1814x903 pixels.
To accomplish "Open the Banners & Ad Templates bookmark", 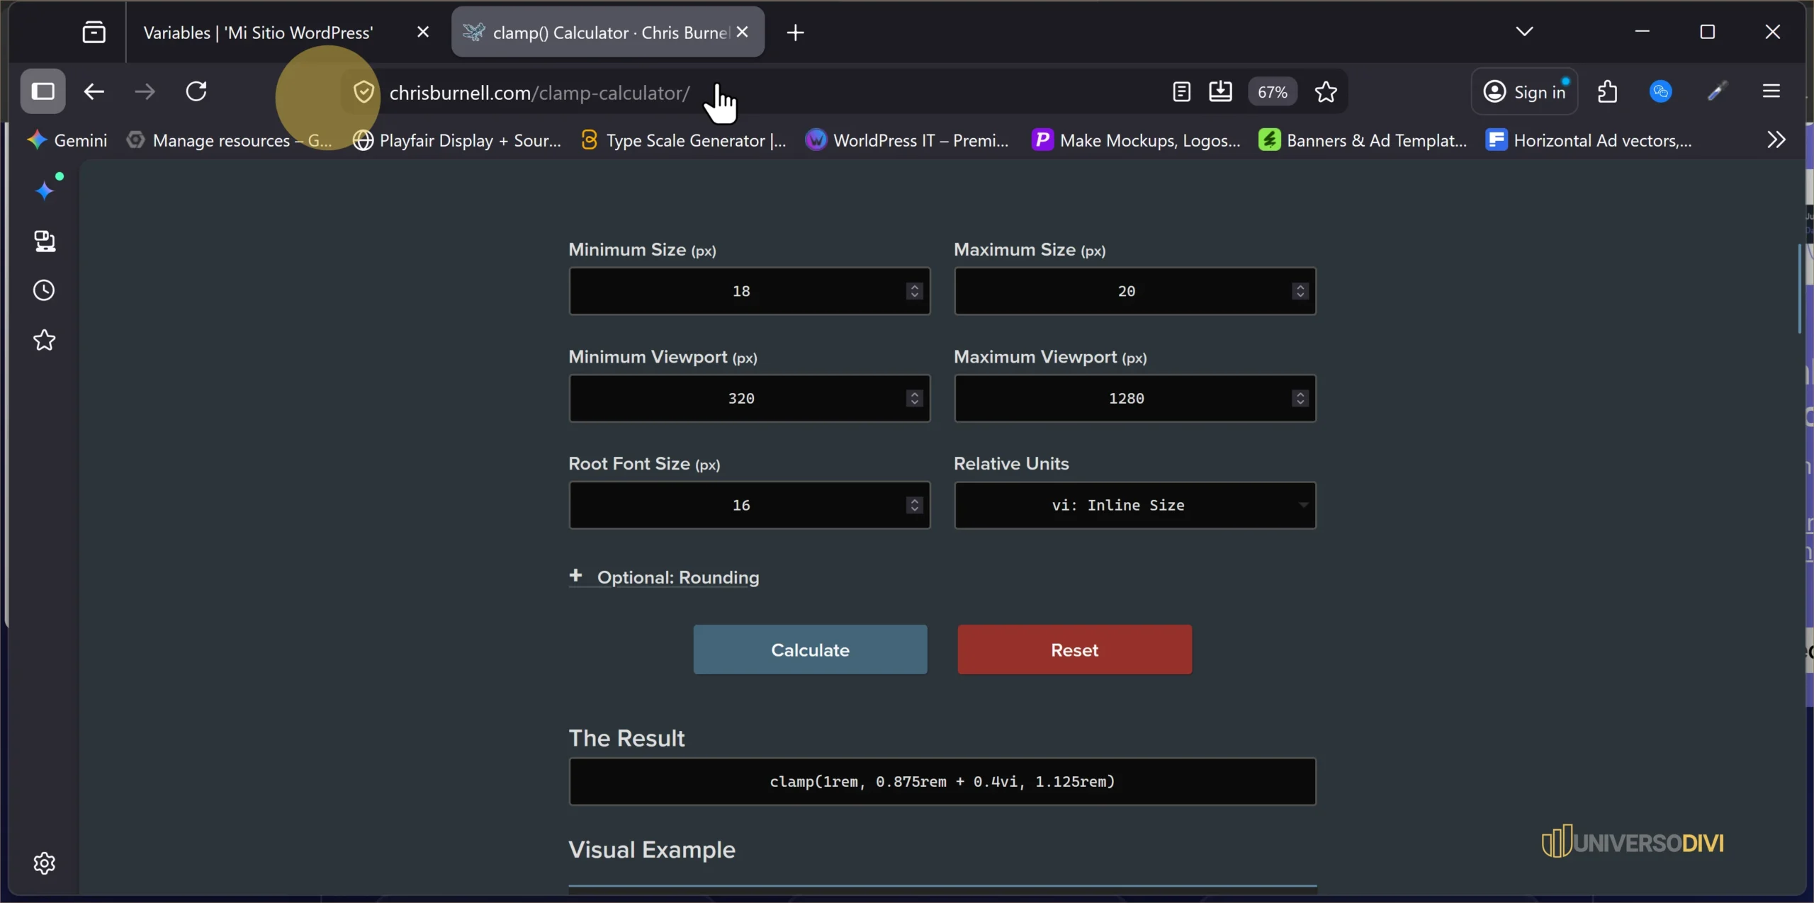I will click(1363, 140).
